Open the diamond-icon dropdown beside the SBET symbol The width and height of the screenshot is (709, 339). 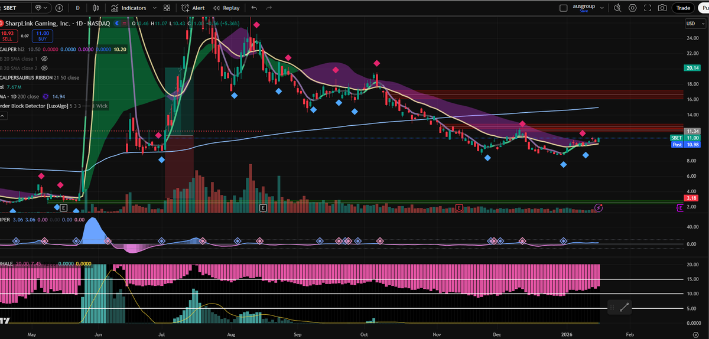coord(42,8)
